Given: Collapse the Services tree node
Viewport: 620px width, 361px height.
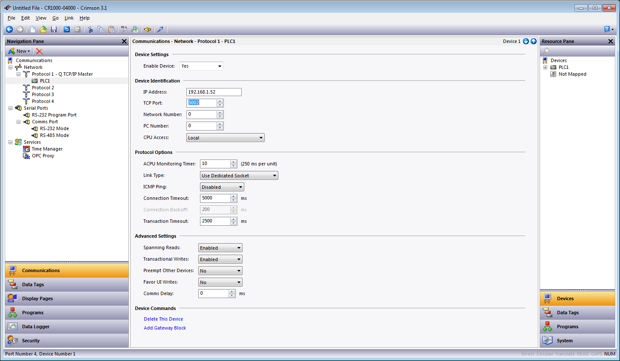Looking at the screenshot, I should (x=10, y=142).
